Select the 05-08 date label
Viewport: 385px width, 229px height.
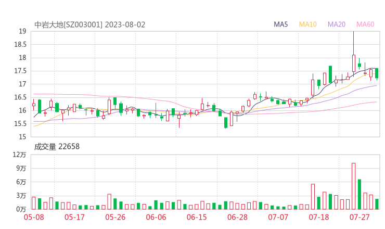coord(34,217)
